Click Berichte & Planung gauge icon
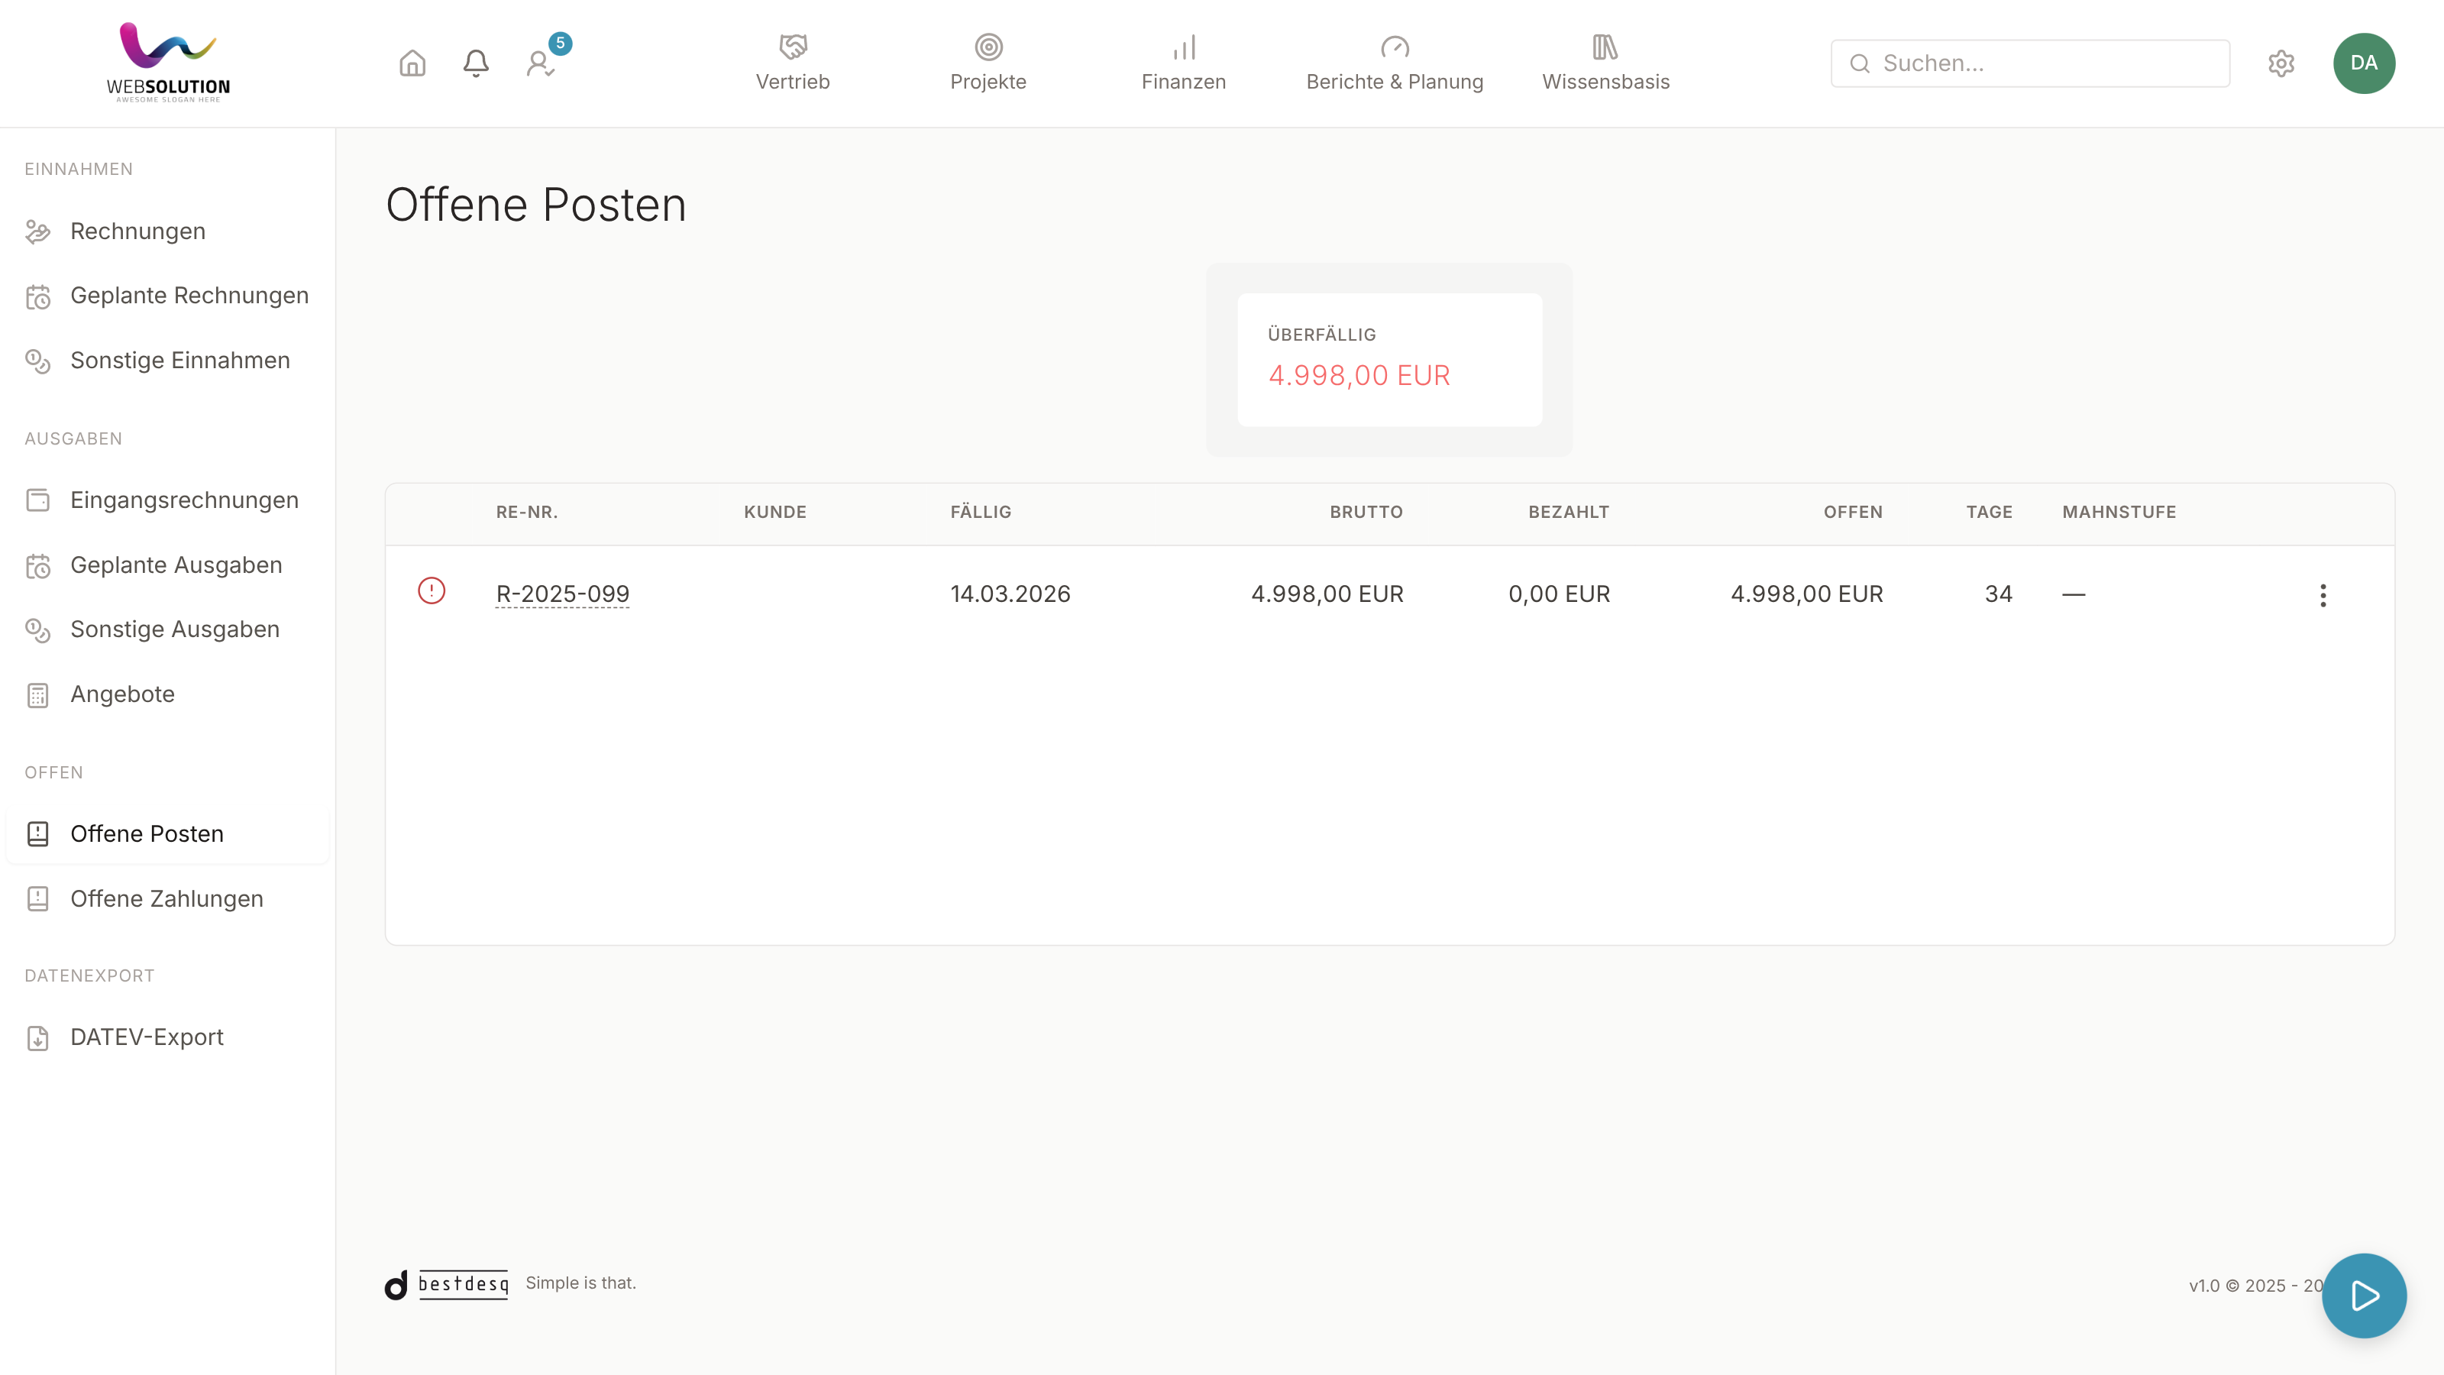The width and height of the screenshot is (2444, 1375). [1395, 47]
